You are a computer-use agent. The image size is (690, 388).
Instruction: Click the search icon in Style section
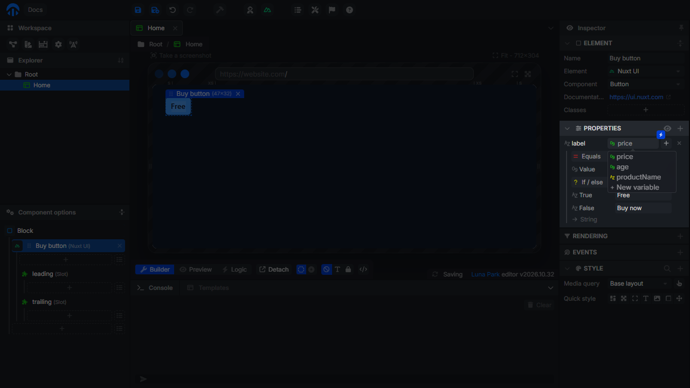coord(667,268)
